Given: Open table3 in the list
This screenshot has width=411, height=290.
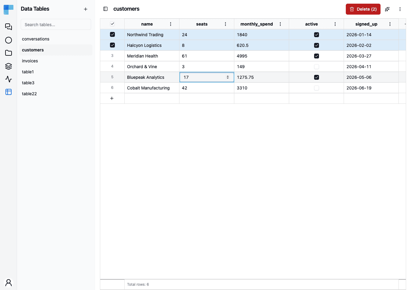Looking at the screenshot, I should 56,83.
